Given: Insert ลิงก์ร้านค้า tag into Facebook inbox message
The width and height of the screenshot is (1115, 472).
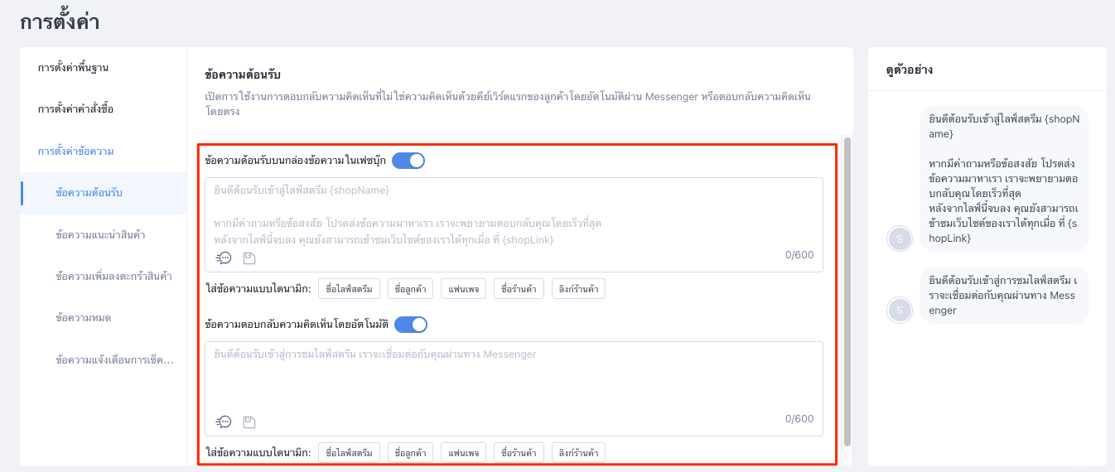Looking at the screenshot, I should pos(578,289).
